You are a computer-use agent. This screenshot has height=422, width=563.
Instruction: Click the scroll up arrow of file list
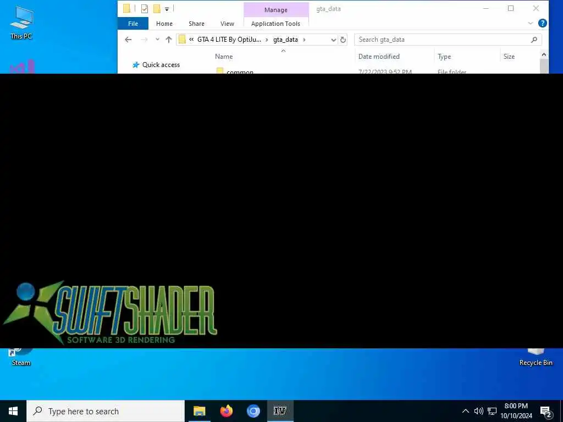click(544, 55)
